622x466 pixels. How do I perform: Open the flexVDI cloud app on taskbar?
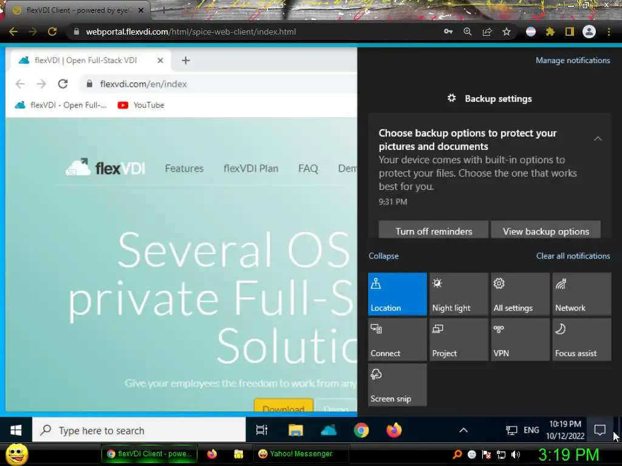coord(329,430)
